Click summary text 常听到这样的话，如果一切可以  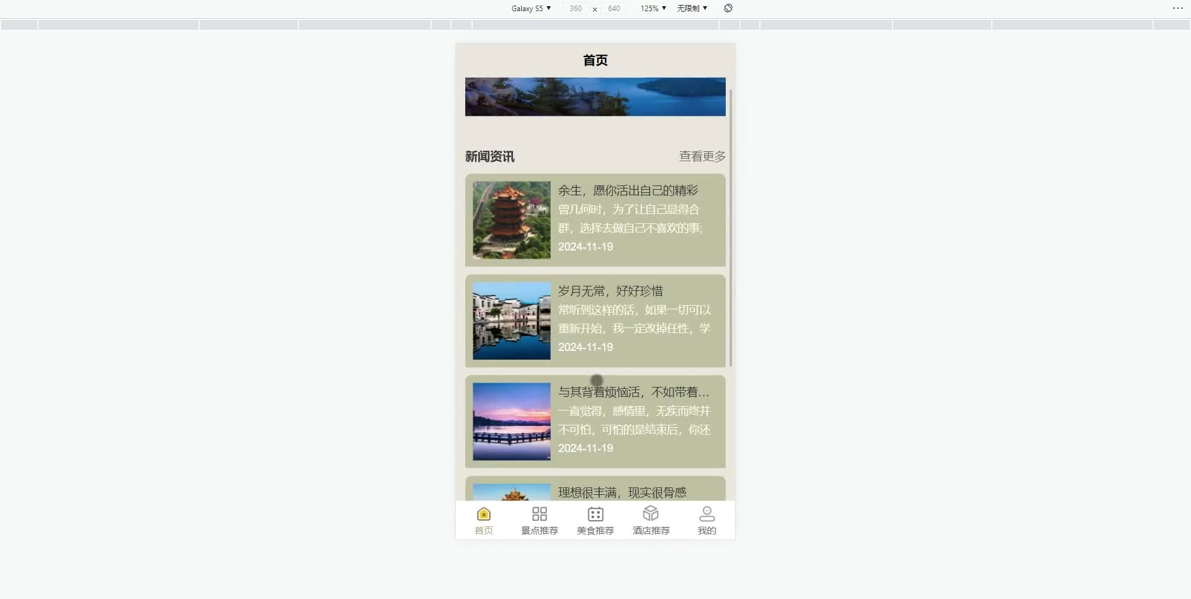click(x=634, y=309)
